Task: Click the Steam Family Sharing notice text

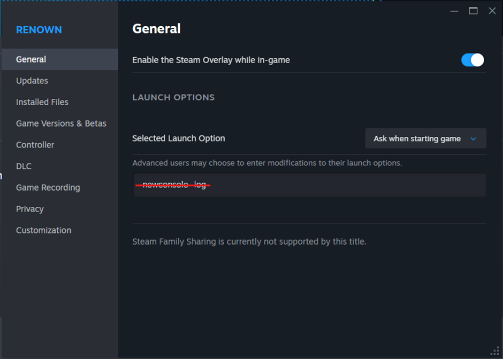Action: click(249, 241)
